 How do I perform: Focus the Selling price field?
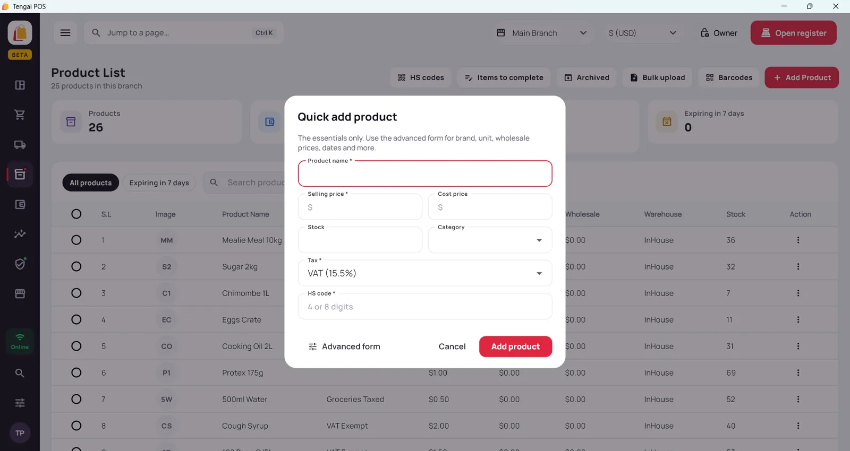[360, 207]
